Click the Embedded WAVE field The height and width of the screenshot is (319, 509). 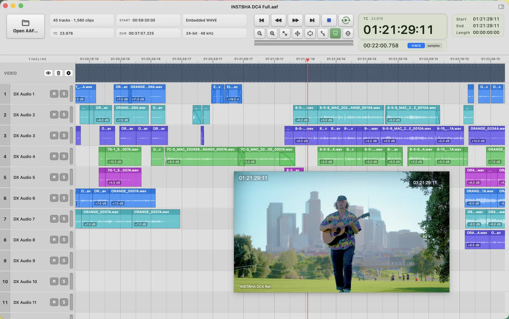[x=214, y=20]
